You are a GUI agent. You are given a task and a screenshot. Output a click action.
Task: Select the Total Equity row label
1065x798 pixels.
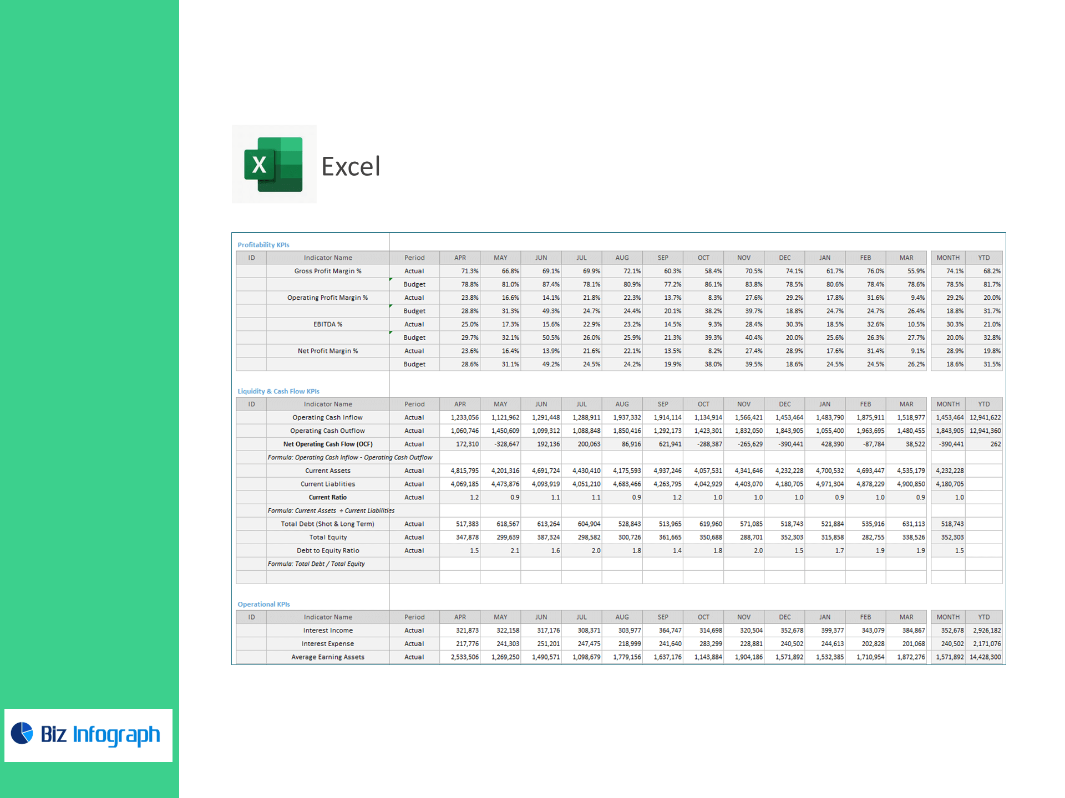(x=327, y=537)
